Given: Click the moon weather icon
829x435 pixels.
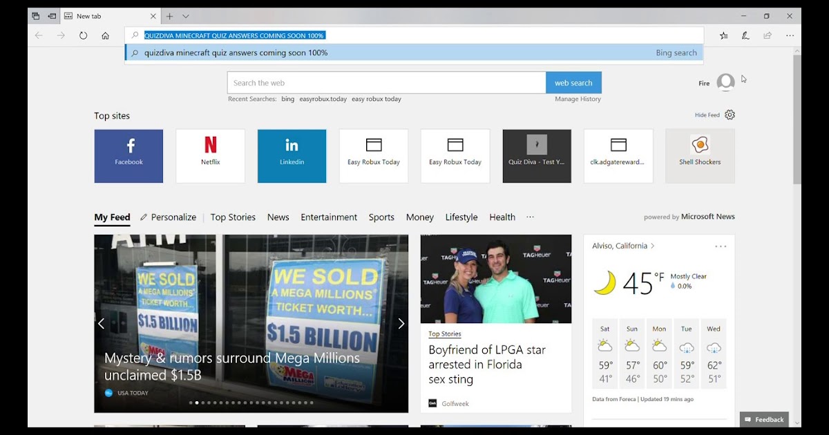Looking at the screenshot, I should click(605, 283).
